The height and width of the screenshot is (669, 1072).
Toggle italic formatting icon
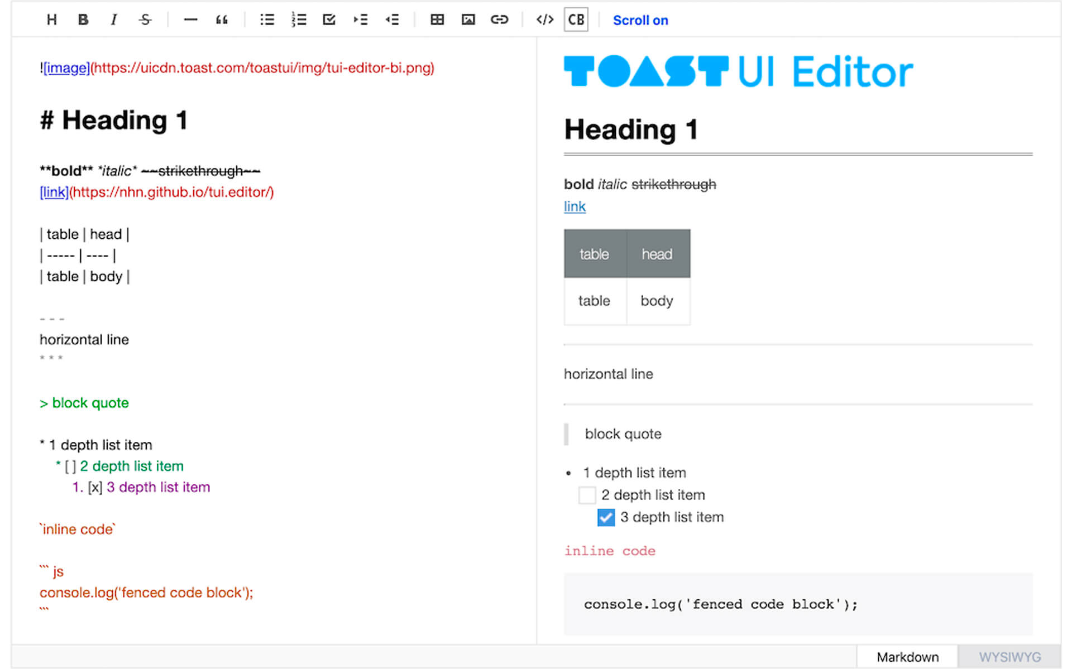114,20
